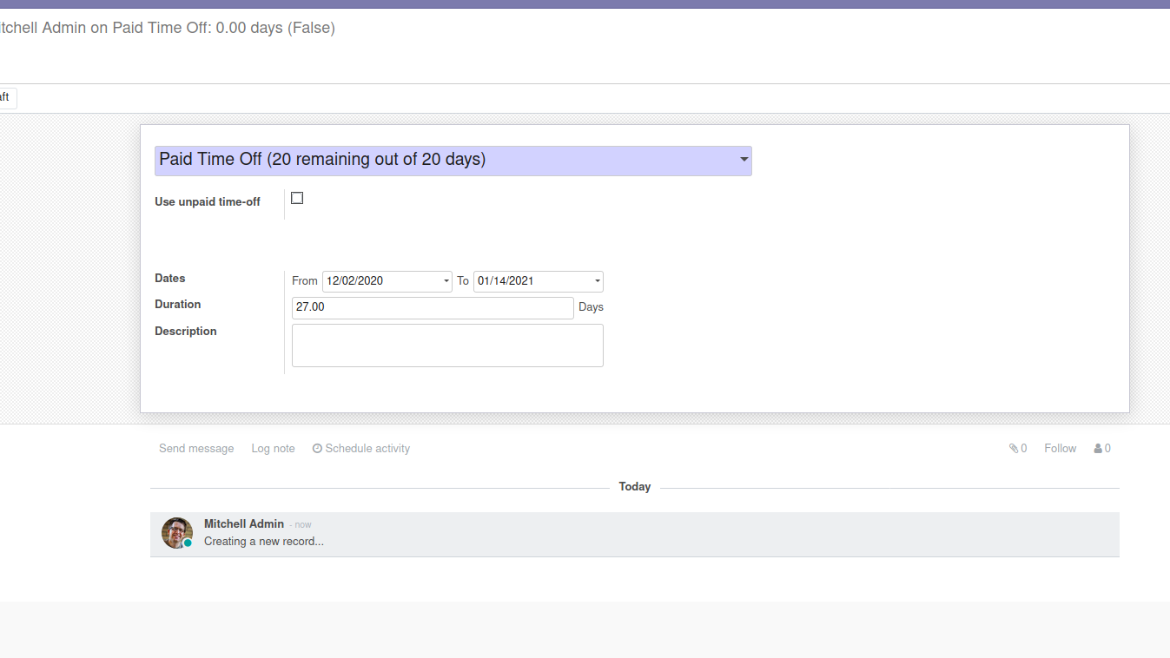Click the Draft status button
Screen dimensions: 1170x658
coord(7,98)
